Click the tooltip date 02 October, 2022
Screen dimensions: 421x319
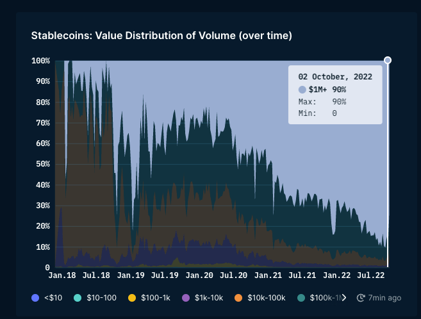pos(334,76)
